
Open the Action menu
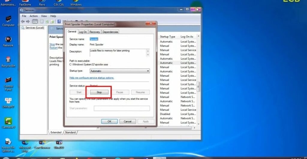click(34, 16)
